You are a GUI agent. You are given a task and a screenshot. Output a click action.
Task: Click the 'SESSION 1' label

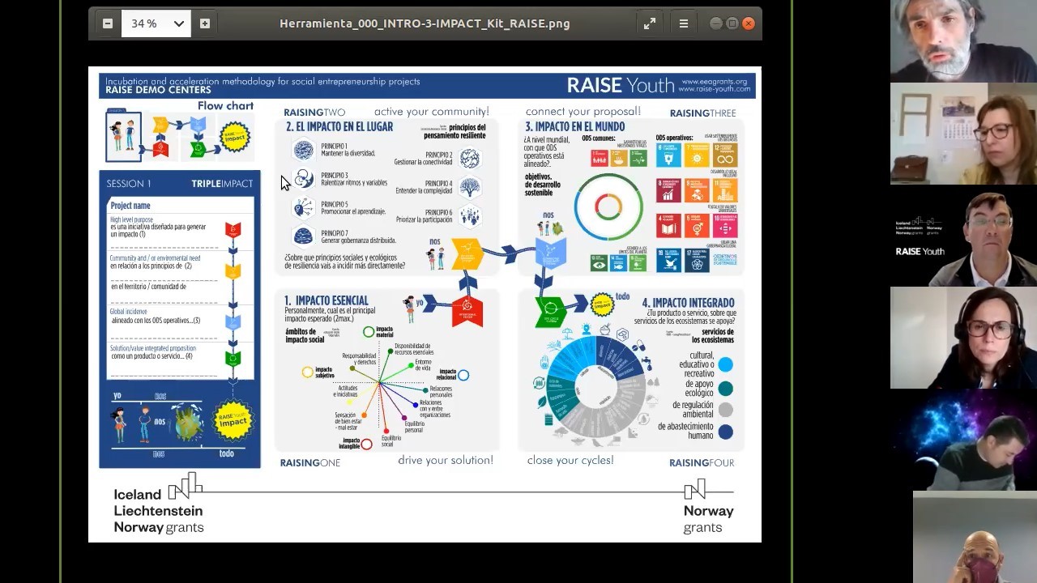click(x=128, y=184)
